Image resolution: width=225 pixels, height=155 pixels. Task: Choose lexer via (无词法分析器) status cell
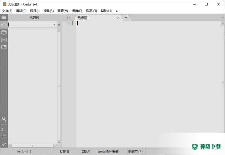(x=109, y=152)
